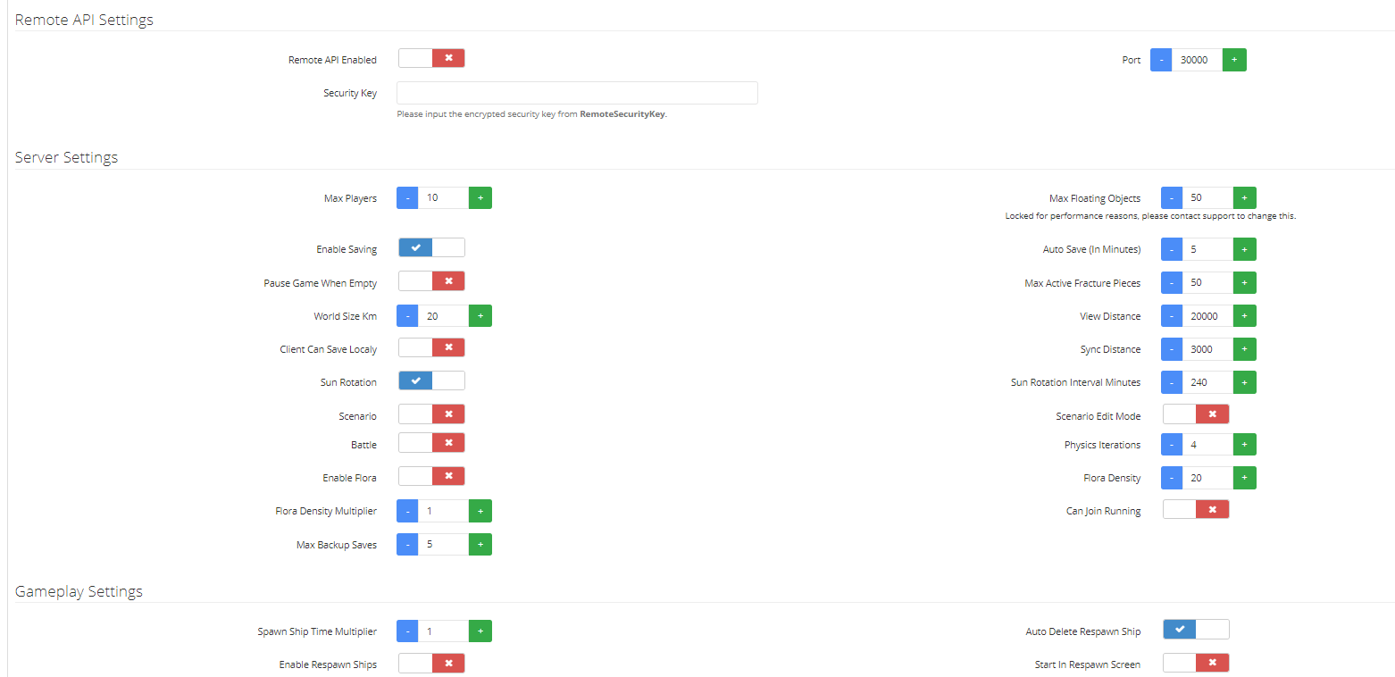Screen dimensions: 1395x677
Task: Increase the Port value with plus button
Action: tap(1234, 60)
